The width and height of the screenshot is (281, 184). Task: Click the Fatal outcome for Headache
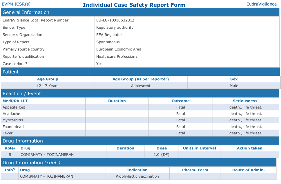pos(180,114)
